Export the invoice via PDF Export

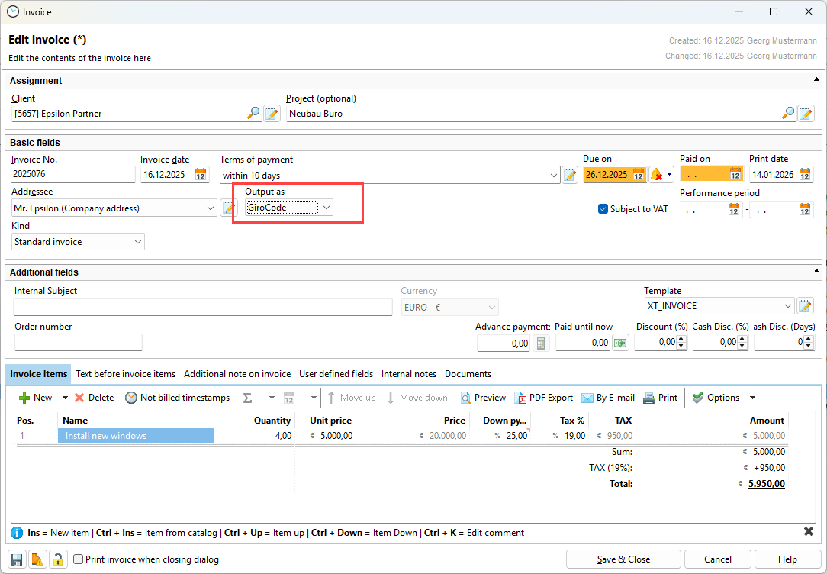pos(544,398)
